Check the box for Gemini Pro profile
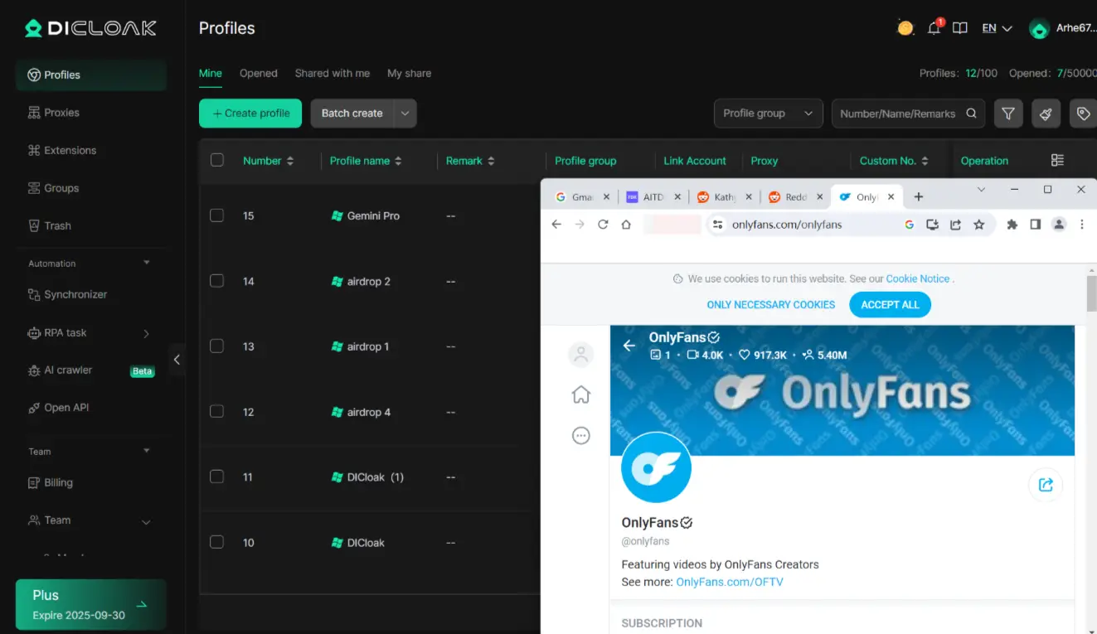 pos(217,215)
